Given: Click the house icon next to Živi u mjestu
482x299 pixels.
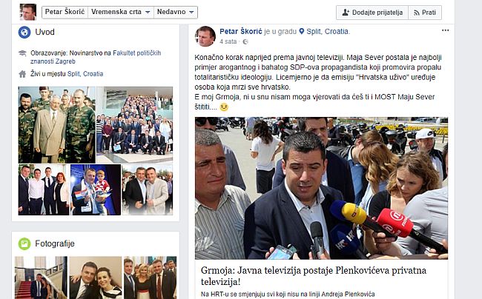Looking at the screenshot, I should coord(22,74).
